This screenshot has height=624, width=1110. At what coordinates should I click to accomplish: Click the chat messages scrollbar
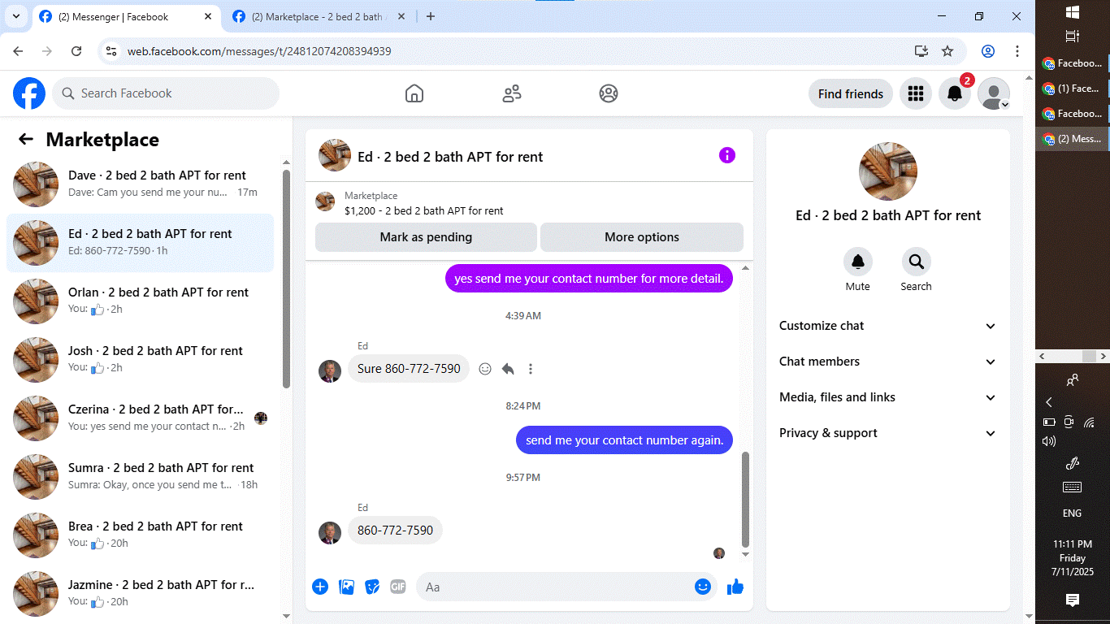tap(746, 500)
